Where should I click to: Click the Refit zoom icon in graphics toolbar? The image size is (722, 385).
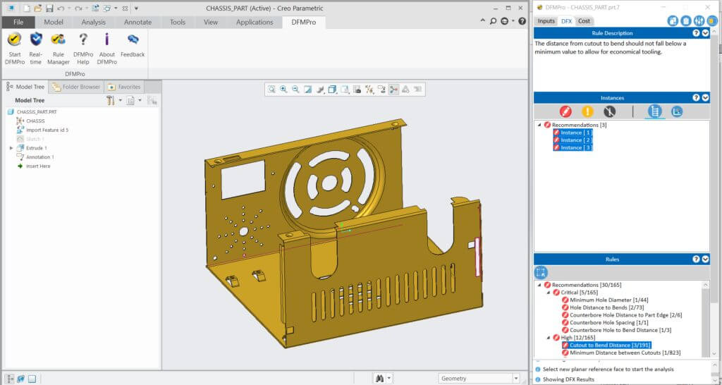(271, 90)
